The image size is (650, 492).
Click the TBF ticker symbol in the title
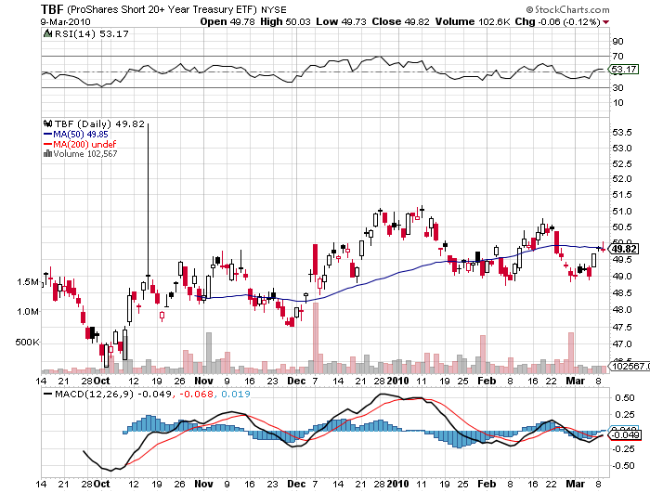point(52,8)
